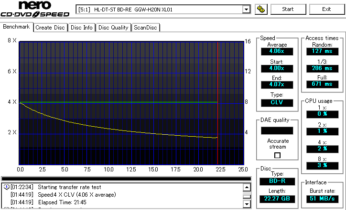The image size is (346, 210).
Task: Click the Exit button
Action: pos(326,9)
